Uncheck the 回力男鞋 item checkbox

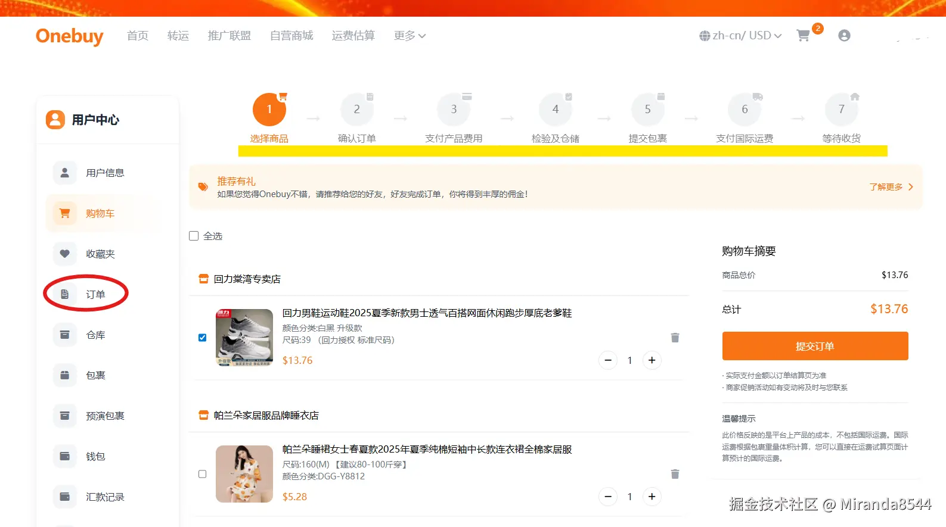point(202,338)
